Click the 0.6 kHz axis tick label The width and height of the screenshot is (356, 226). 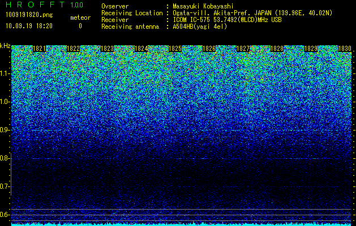click(x=5, y=215)
